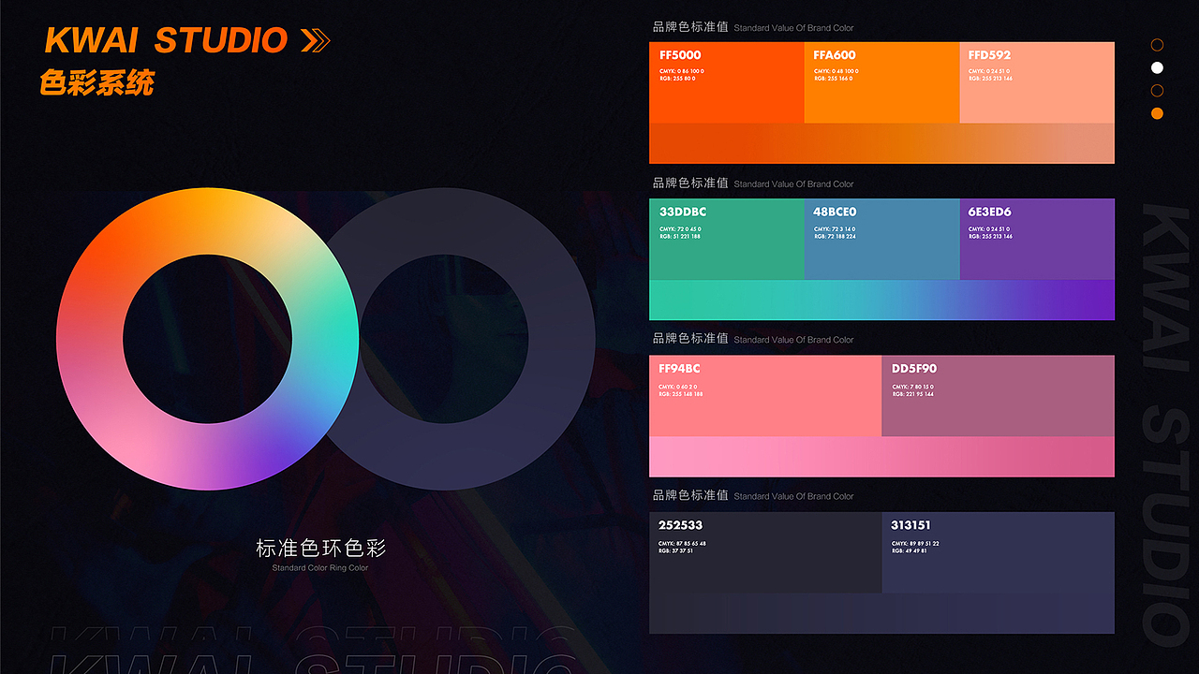This screenshot has width=1199, height=674.
Task: Click the text CMYK: 72 3 14 0
Action: click(835, 229)
